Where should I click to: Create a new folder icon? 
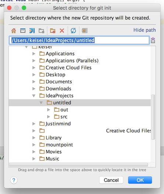(53, 31)
